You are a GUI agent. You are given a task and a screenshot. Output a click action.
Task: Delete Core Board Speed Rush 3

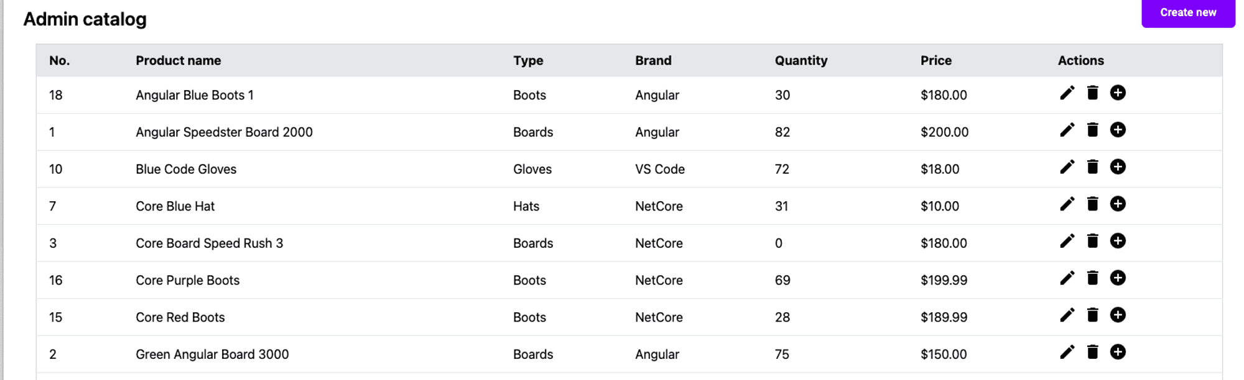click(1092, 241)
